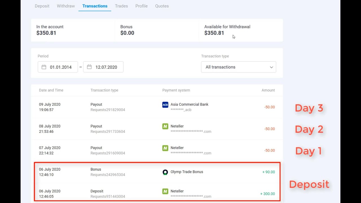Select bonus request Requests243965304
The width and height of the screenshot is (361, 203).
pos(108,175)
